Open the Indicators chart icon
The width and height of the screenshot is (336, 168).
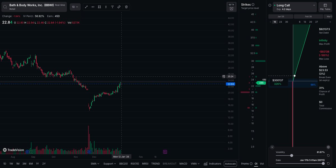[206, 164]
